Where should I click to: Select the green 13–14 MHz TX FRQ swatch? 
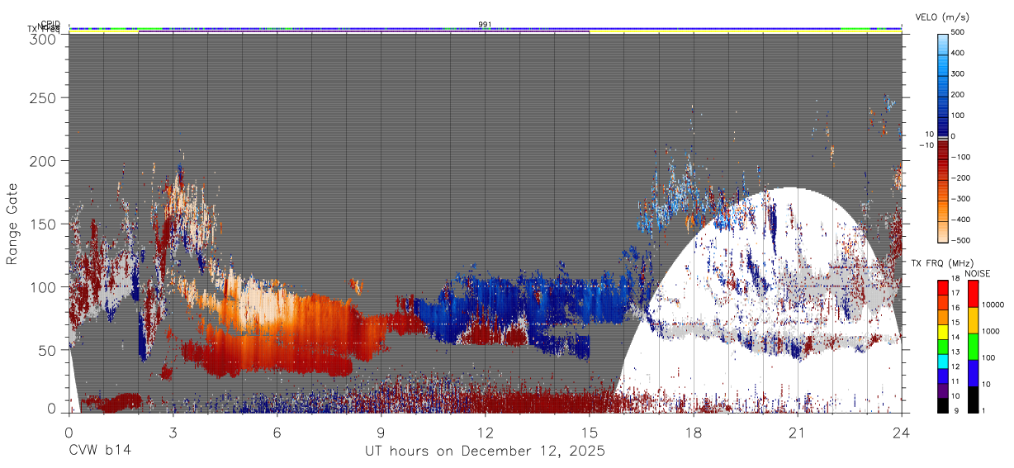point(943,346)
